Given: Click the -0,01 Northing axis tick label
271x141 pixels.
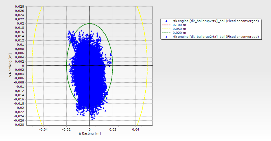Looking at the screenshot, I should (20, 87).
